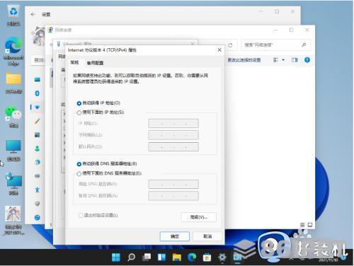Viewport: 354px width, 266px height.
Task: Switch to large icons view in Network Connections
Action: [x=310, y=225]
